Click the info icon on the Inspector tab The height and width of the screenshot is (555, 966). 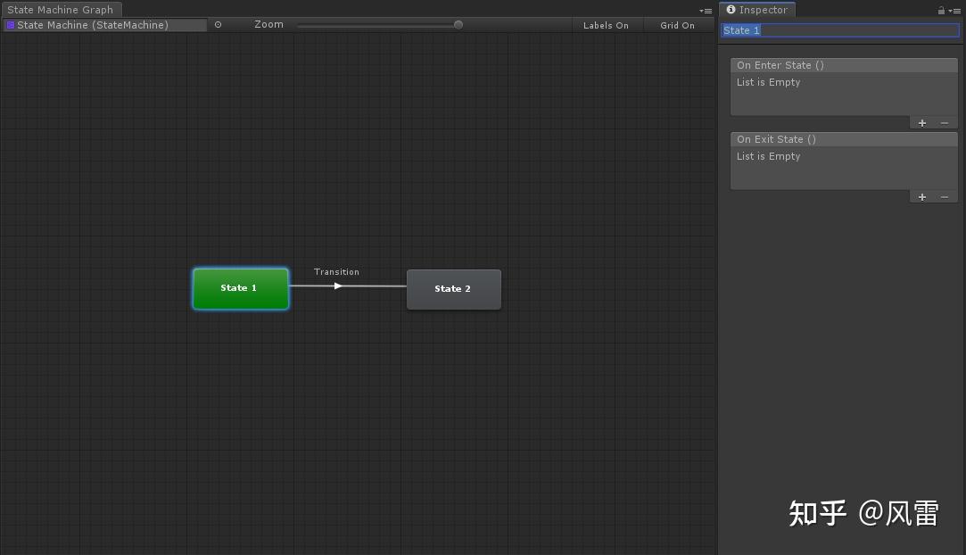click(x=731, y=10)
